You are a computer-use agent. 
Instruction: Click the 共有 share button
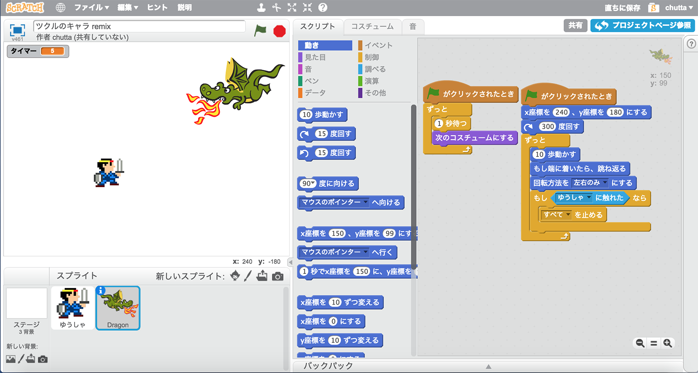(575, 25)
